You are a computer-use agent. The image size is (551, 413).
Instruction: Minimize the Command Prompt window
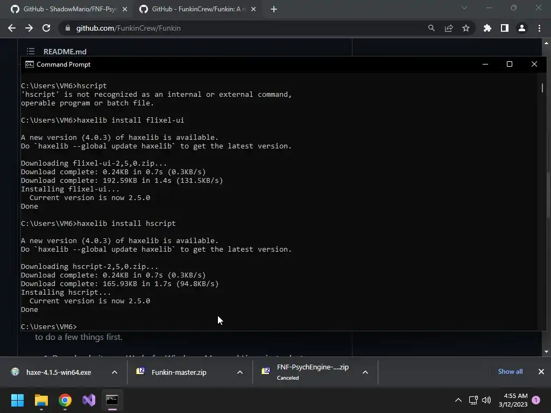point(485,65)
